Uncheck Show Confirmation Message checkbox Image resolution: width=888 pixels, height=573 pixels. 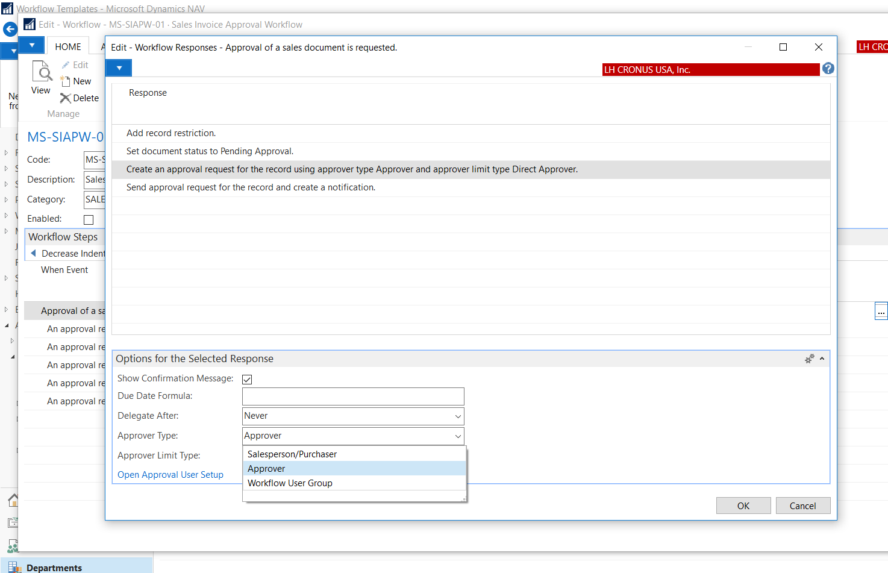(x=247, y=379)
